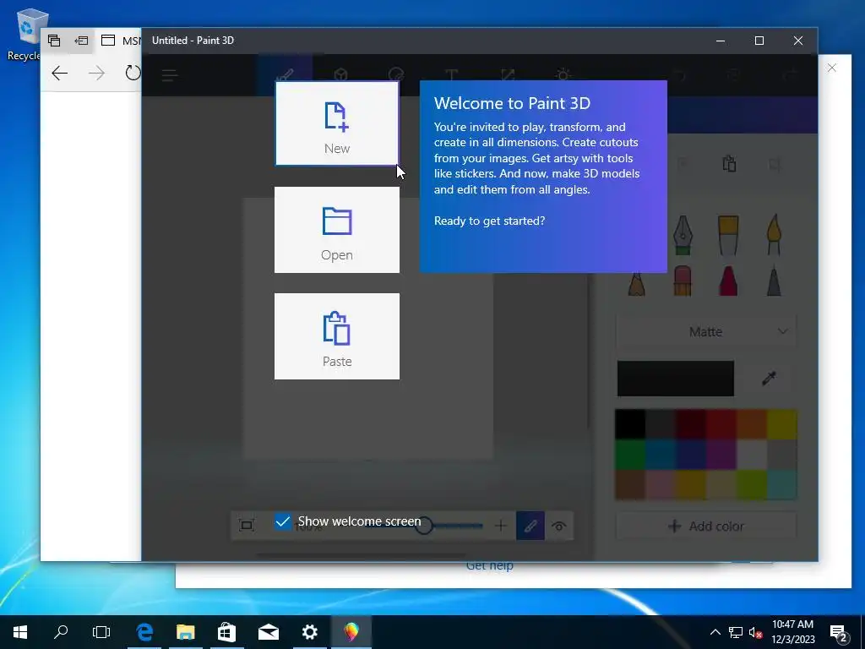Open the Settings gear on the taskbar

tap(309, 632)
